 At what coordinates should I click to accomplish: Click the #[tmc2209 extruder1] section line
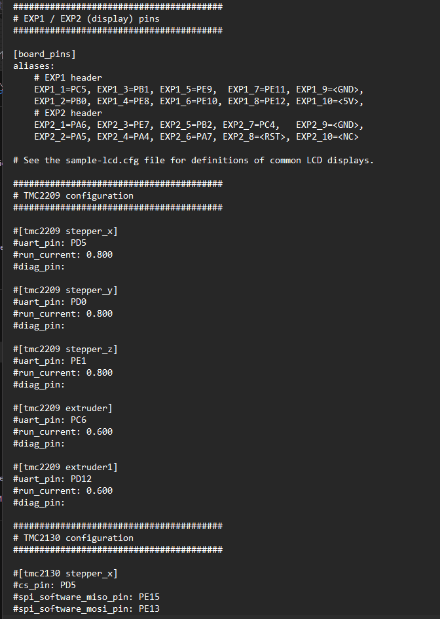[x=65, y=468]
